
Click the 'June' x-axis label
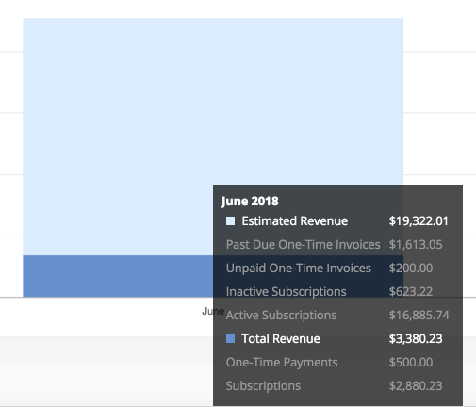213,311
